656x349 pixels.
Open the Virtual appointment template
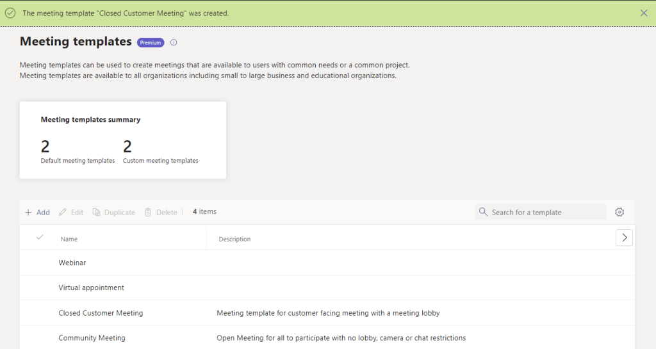pos(92,288)
